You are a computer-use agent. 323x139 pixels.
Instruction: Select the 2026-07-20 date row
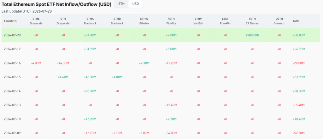(161, 35)
